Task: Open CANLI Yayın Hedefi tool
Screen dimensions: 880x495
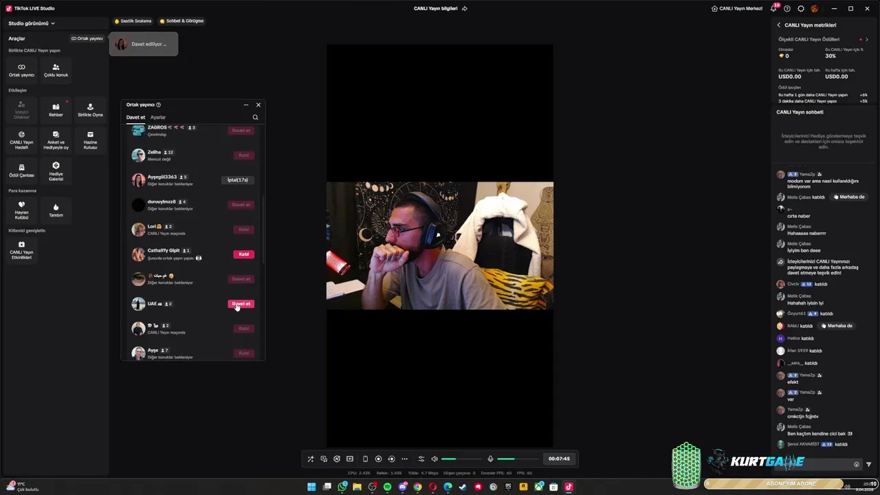Action: [21, 140]
